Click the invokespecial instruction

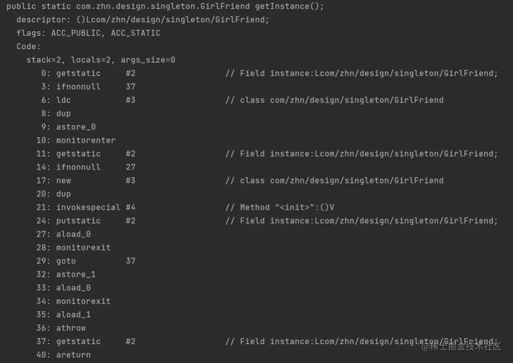point(88,207)
